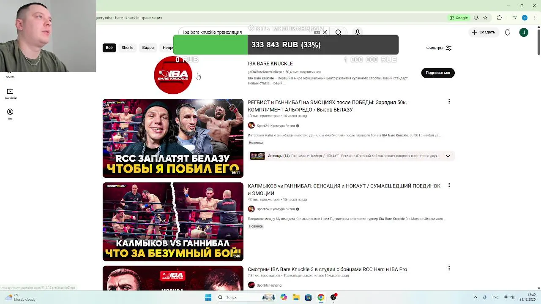
Task: Open video title КАЛМЫКОВ vs ГАННИБАЛ: СЕНСАЦИЯ
Action: (x=344, y=190)
